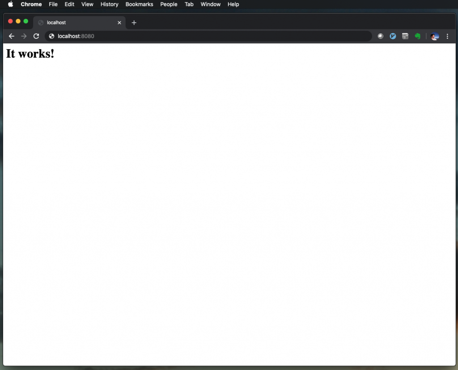Open the Tab menu

pyautogui.click(x=189, y=4)
